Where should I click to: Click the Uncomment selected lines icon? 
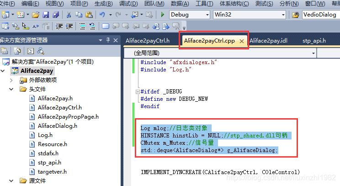coord(92,27)
